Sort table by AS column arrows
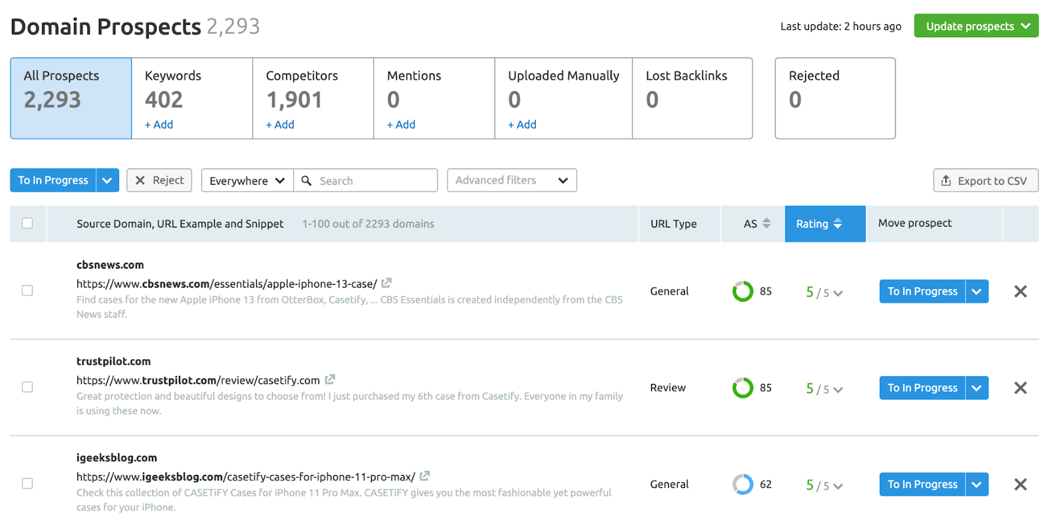The height and width of the screenshot is (526, 1048). [x=766, y=223]
